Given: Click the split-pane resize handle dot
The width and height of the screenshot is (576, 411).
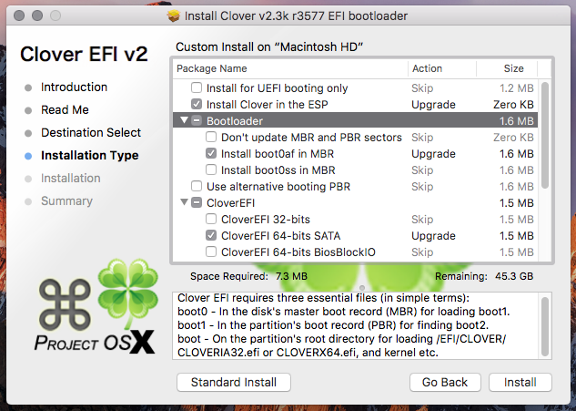Looking at the screenshot, I should (362, 288).
